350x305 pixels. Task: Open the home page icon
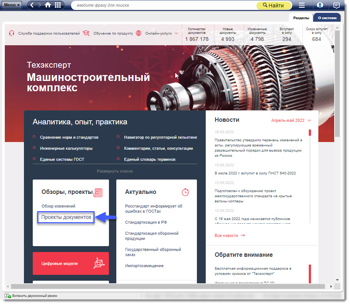tap(48, 5)
